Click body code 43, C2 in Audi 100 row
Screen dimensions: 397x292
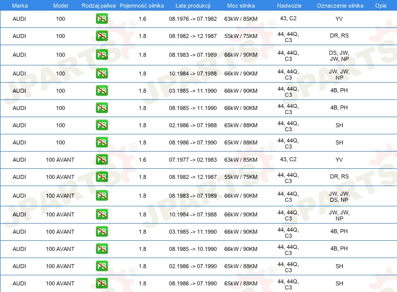[x=288, y=18]
